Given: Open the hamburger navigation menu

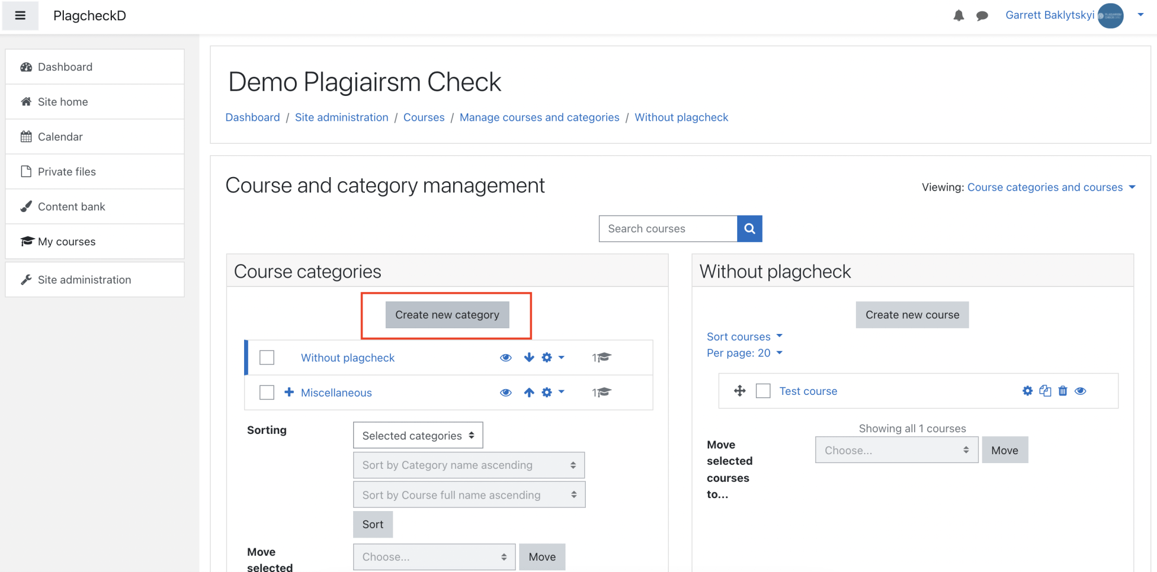Looking at the screenshot, I should pyautogui.click(x=20, y=15).
